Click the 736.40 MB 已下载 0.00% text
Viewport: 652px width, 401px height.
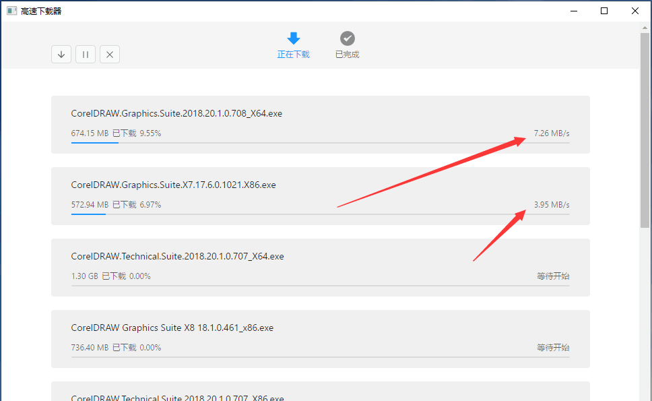(116, 348)
